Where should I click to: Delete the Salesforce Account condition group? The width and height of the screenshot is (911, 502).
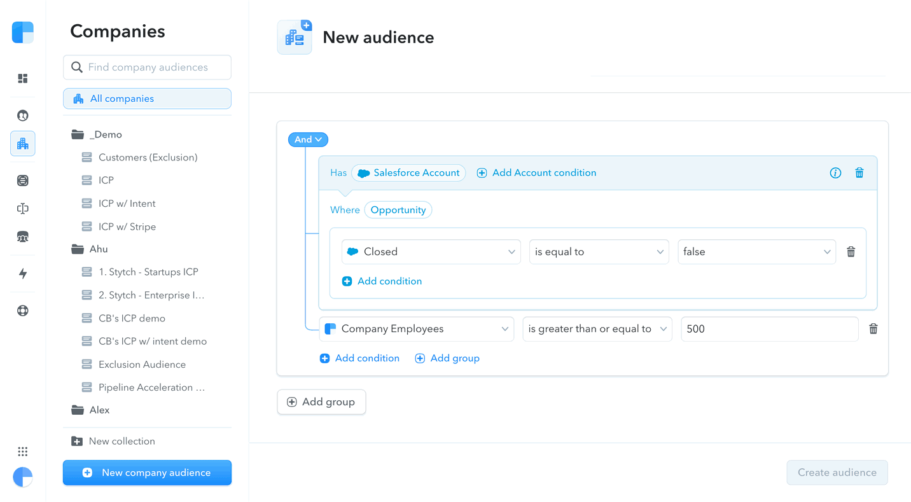pyautogui.click(x=859, y=173)
